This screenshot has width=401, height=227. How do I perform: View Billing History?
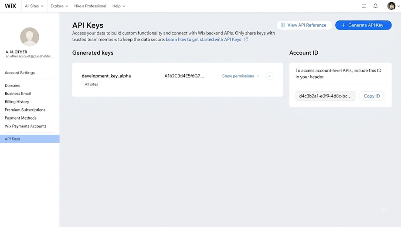pos(17,102)
